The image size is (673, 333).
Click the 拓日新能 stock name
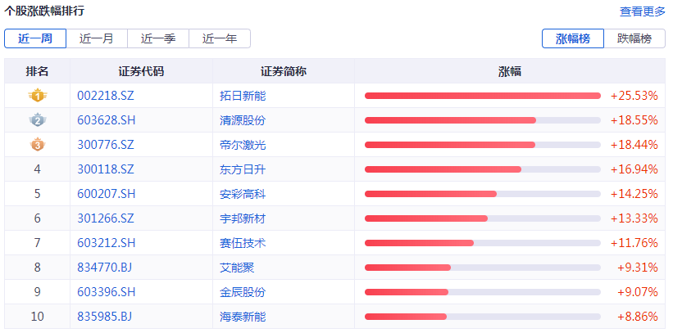point(243,96)
